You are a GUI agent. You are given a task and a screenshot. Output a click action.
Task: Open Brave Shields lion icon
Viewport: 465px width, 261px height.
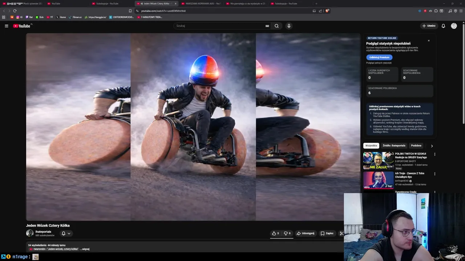327,11
